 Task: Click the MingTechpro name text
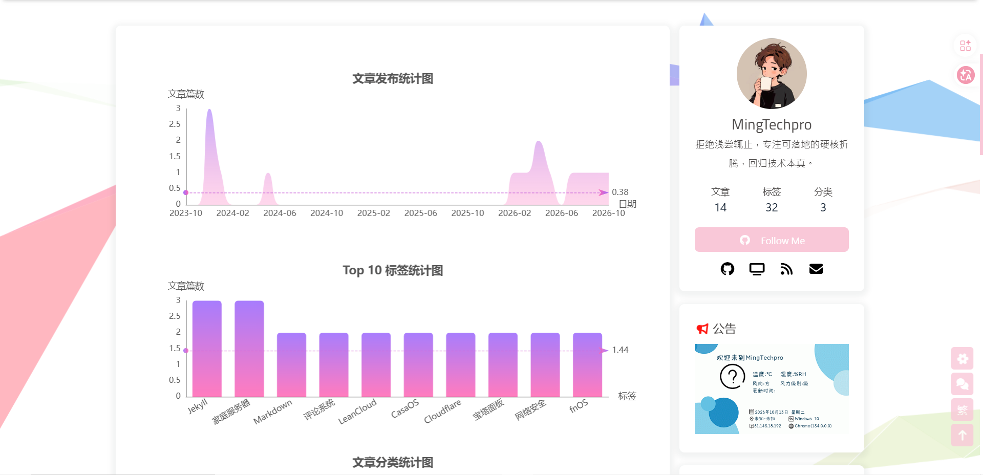772,124
